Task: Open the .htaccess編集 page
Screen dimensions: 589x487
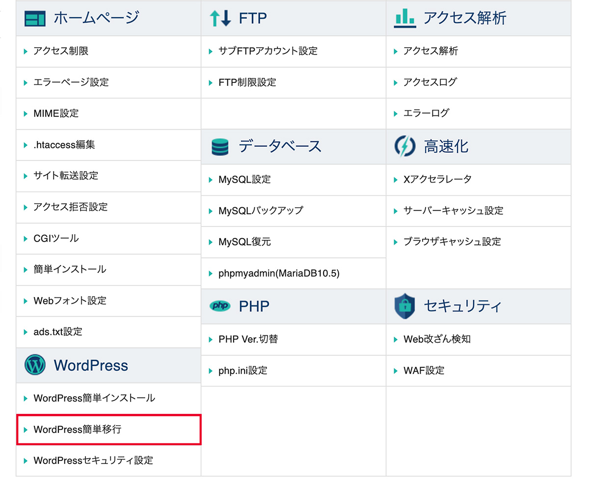Action: [x=64, y=145]
